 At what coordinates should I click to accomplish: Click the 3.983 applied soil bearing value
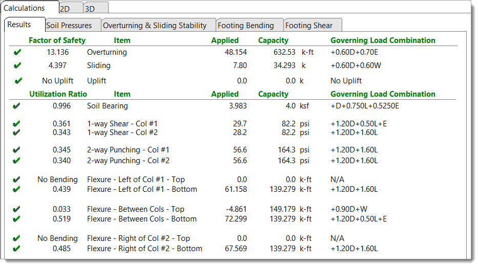[238, 106]
